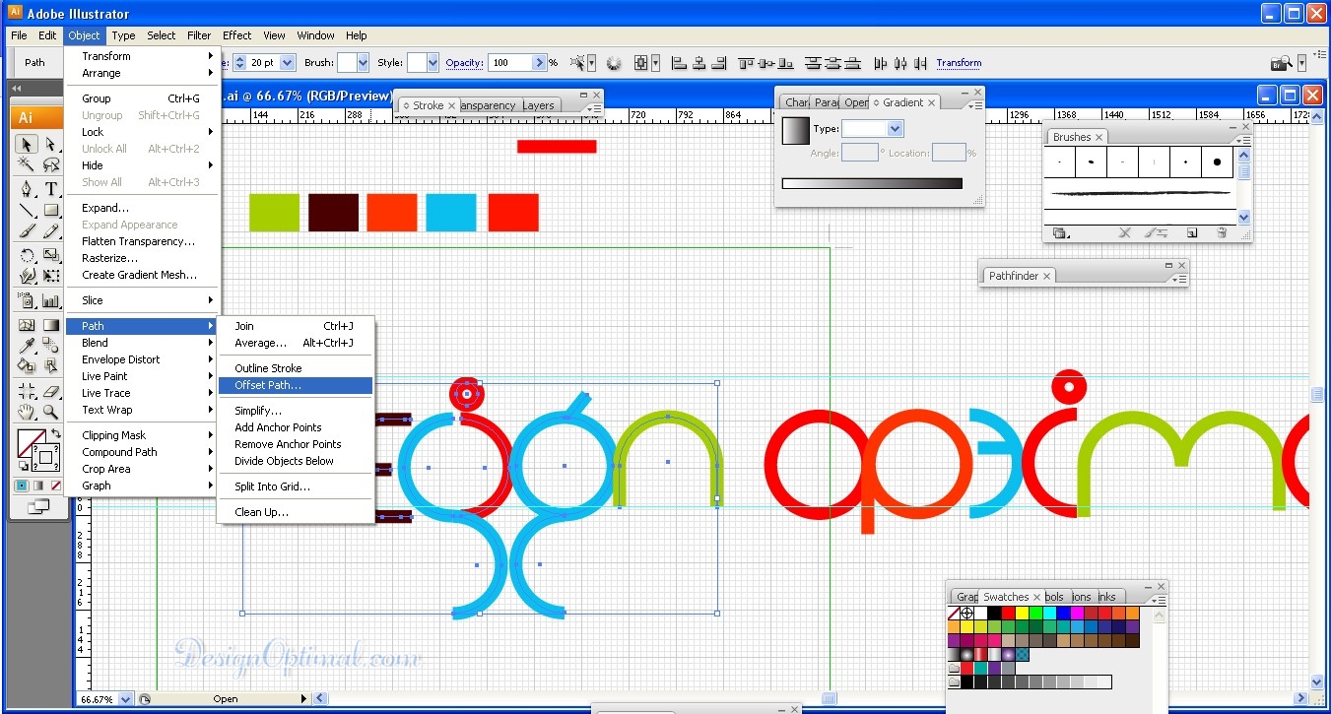This screenshot has height=714, width=1331.
Task: Open the Gradient Type dropdown
Action: [x=895, y=128]
